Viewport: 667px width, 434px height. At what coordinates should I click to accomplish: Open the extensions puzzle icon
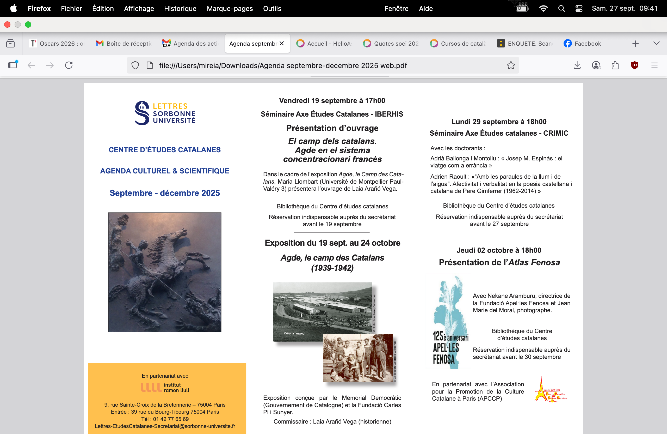coord(615,65)
